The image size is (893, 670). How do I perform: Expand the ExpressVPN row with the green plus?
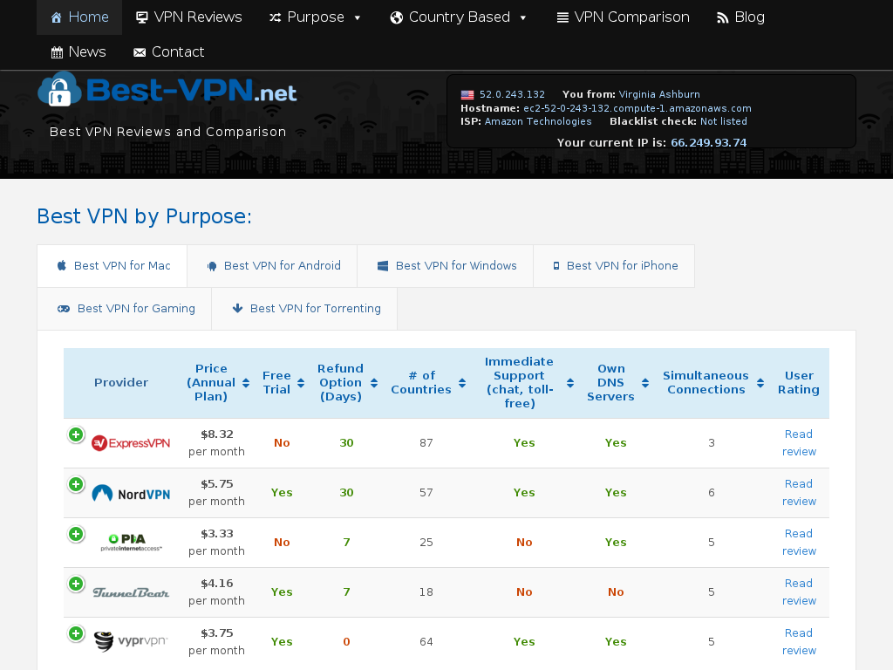click(76, 434)
